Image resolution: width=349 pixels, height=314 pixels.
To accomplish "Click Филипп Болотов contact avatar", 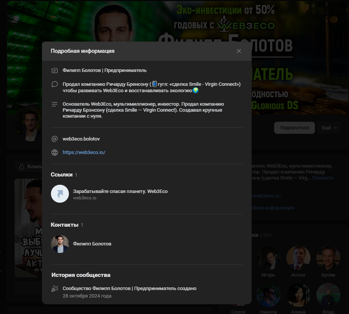I will [x=60, y=244].
